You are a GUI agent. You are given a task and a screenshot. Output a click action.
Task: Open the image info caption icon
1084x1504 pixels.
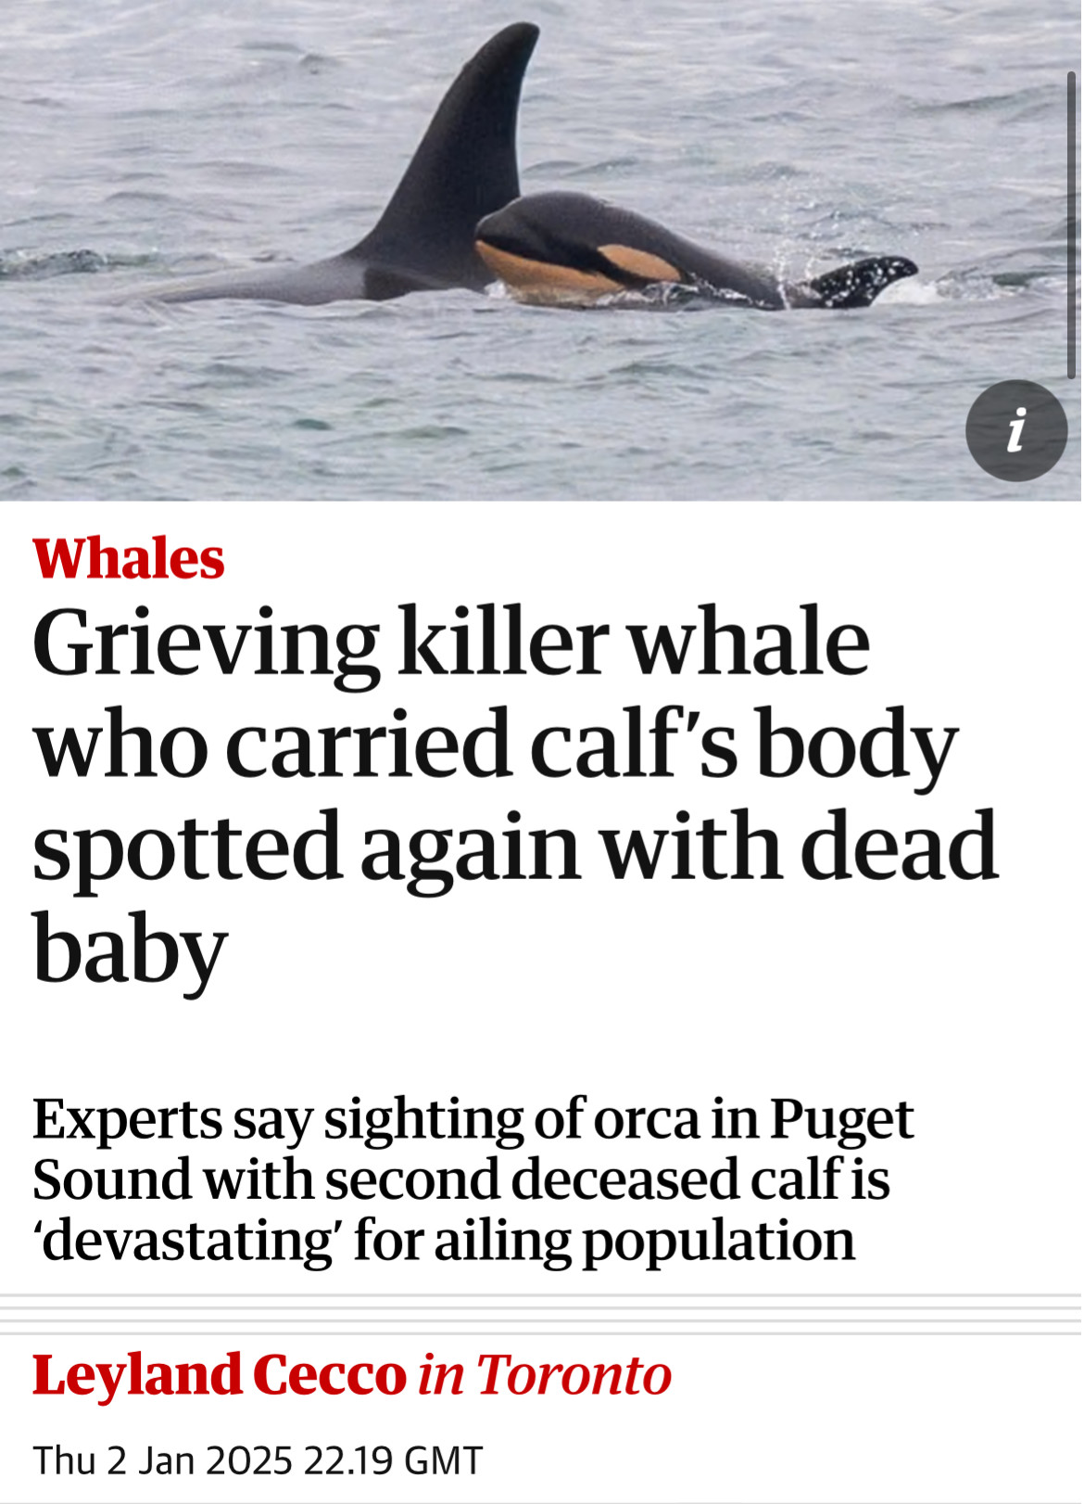coord(1016,430)
